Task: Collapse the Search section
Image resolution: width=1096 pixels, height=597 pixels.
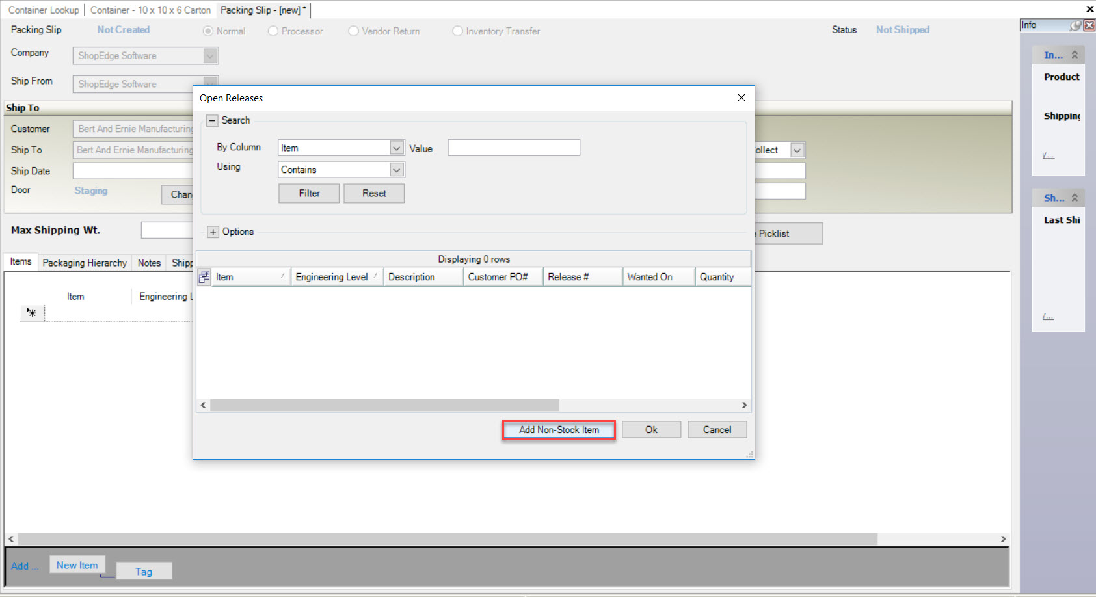Action: (x=212, y=121)
